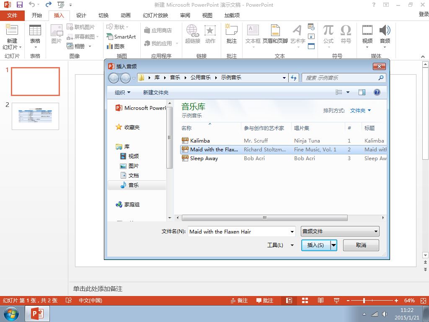This screenshot has width=429, height=322.
Task: Click the zoom slider handle in status bar
Action: [364, 300]
